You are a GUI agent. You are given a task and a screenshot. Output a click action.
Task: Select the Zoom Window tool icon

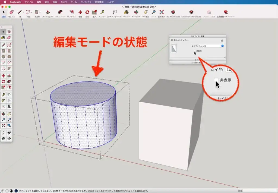(9, 120)
